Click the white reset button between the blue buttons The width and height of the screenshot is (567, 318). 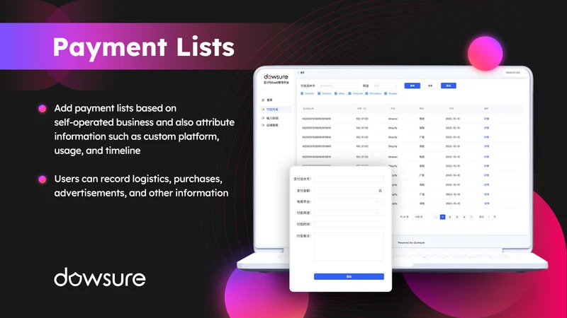click(430, 86)
